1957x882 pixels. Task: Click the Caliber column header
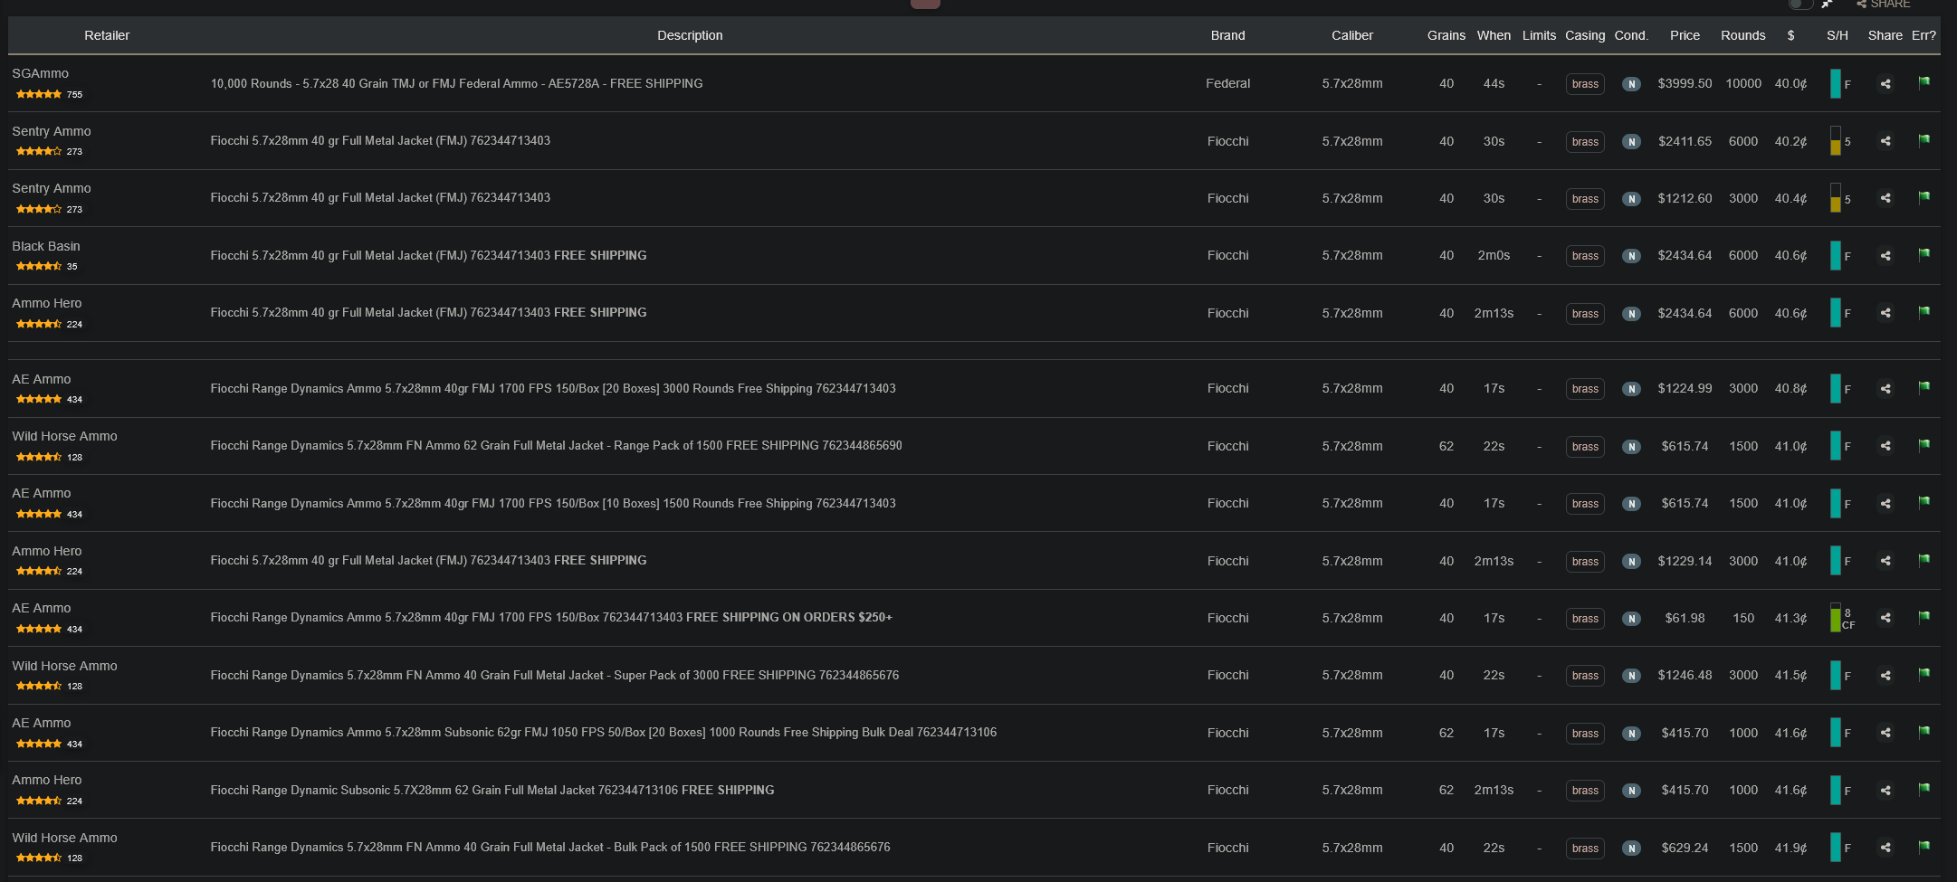click(1352, 35)
